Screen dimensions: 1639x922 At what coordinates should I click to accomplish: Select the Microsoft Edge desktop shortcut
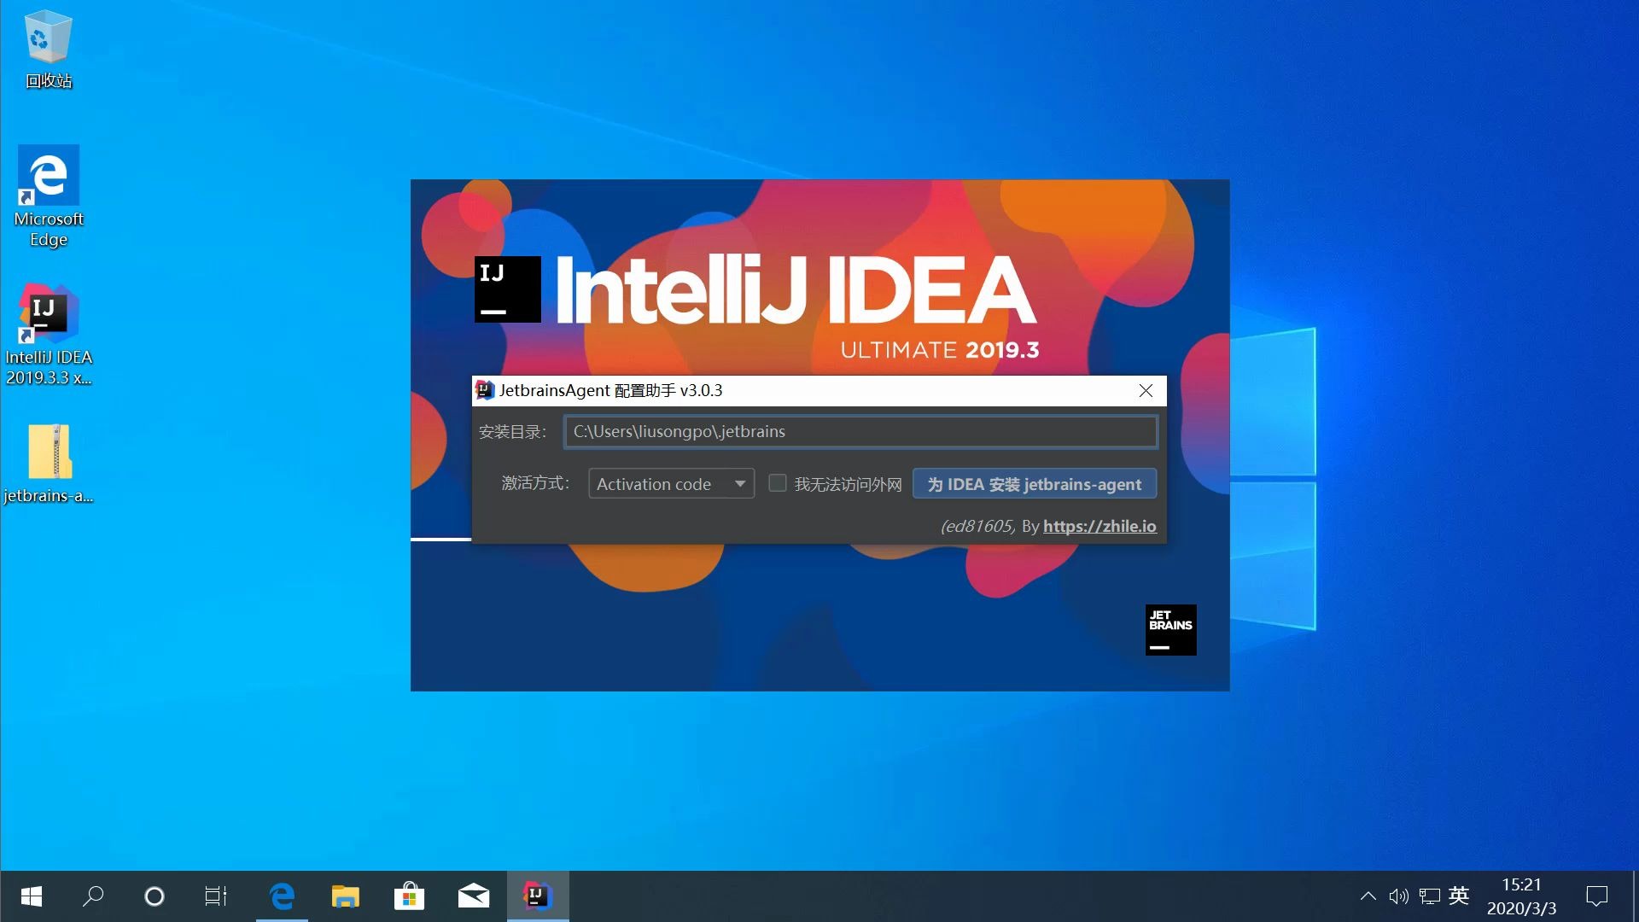tap(49, 196)
